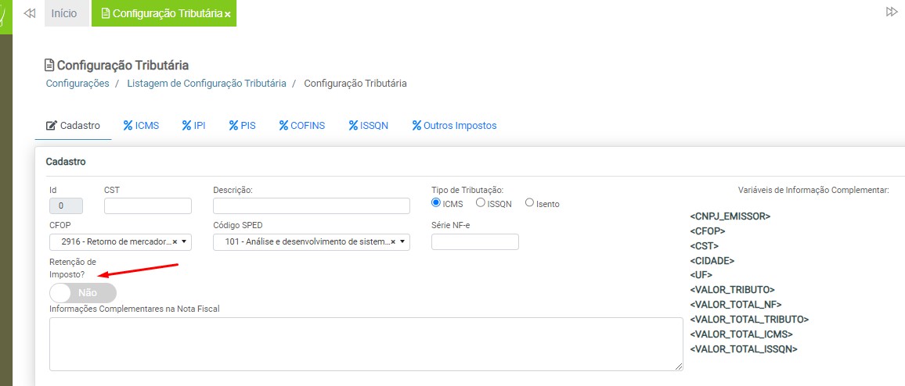This screenshot has width=905, height=386.
Task: Click the rewind double-arrow tabs icon
Action: tap(30, 13)
